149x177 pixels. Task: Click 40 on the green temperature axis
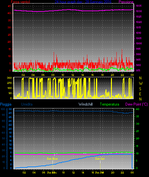(x=137, y=109)
